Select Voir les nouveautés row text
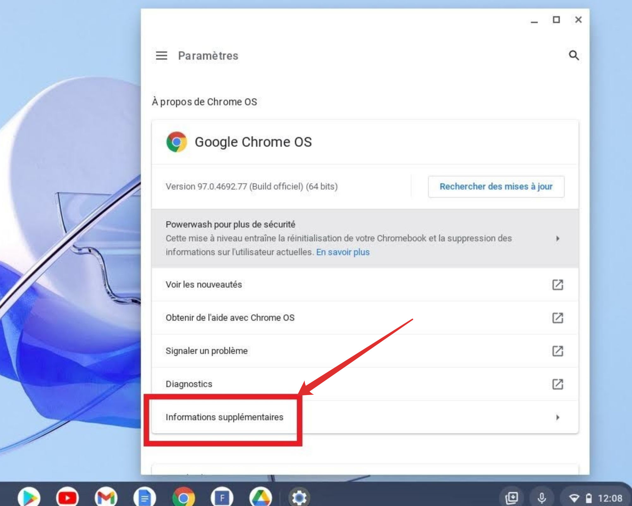Screen dimensions: 632x506 [204, 285]
